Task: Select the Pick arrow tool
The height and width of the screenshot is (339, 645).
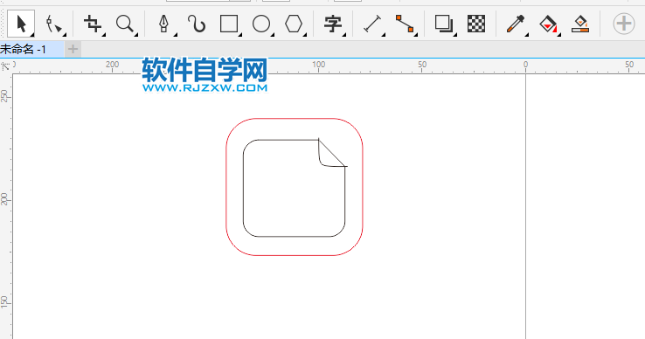Action: coord(21,24)
